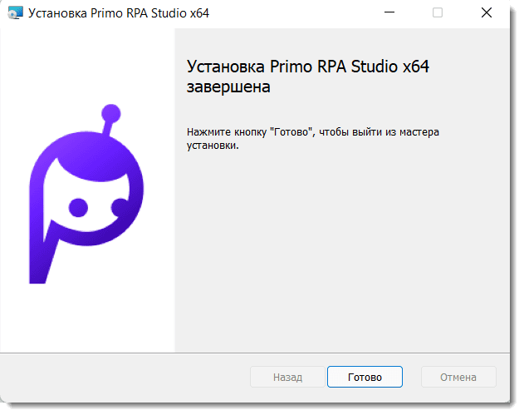Viewport: 524px width, 415px height.
Task: Click the installer icon in title bar
Action: (x=14, y=12)
